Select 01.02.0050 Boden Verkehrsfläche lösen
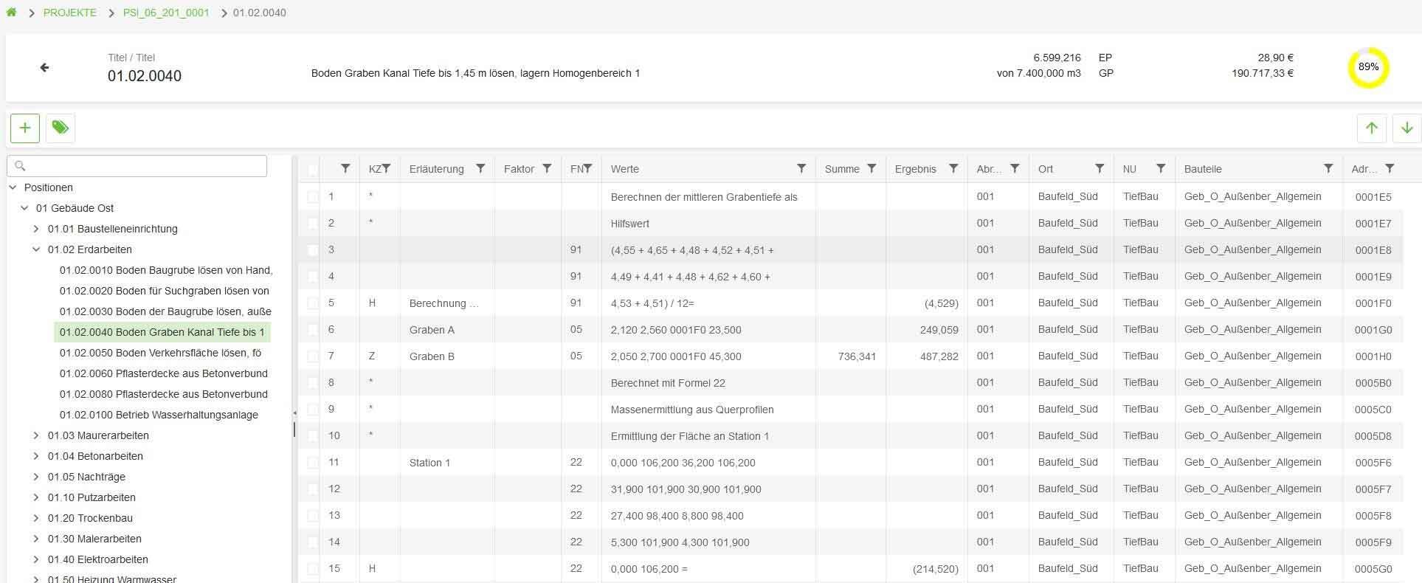1422x583 pixels. (x=161, y=353)
